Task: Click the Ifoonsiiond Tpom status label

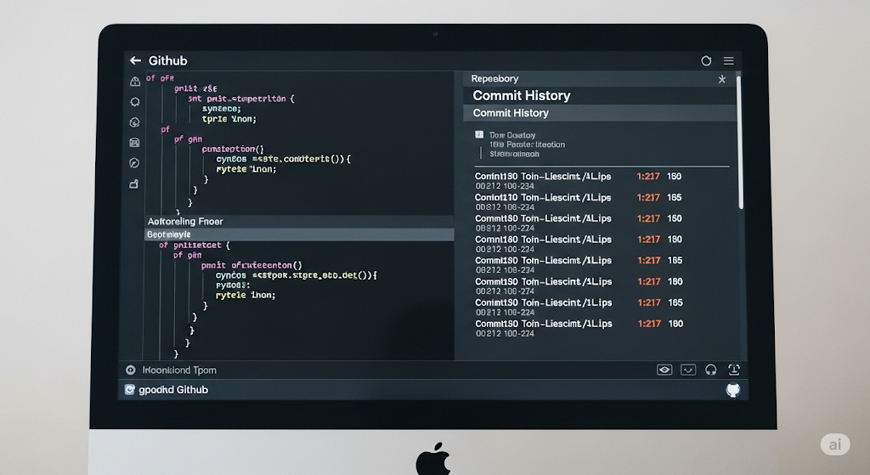Action: click(179, 370)
